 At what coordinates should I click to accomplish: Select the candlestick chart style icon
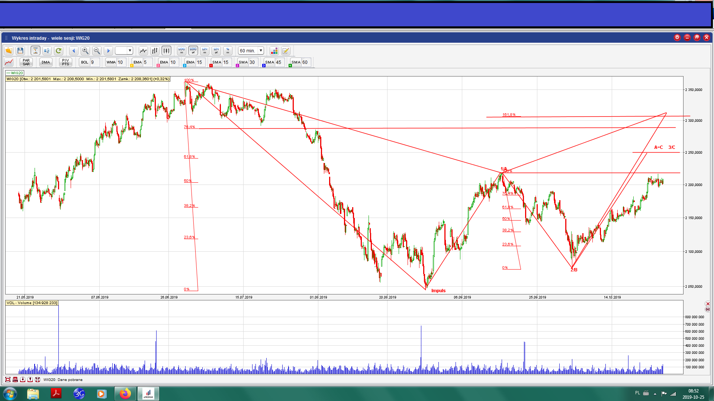pyautogui.click(x=166, y=51)
